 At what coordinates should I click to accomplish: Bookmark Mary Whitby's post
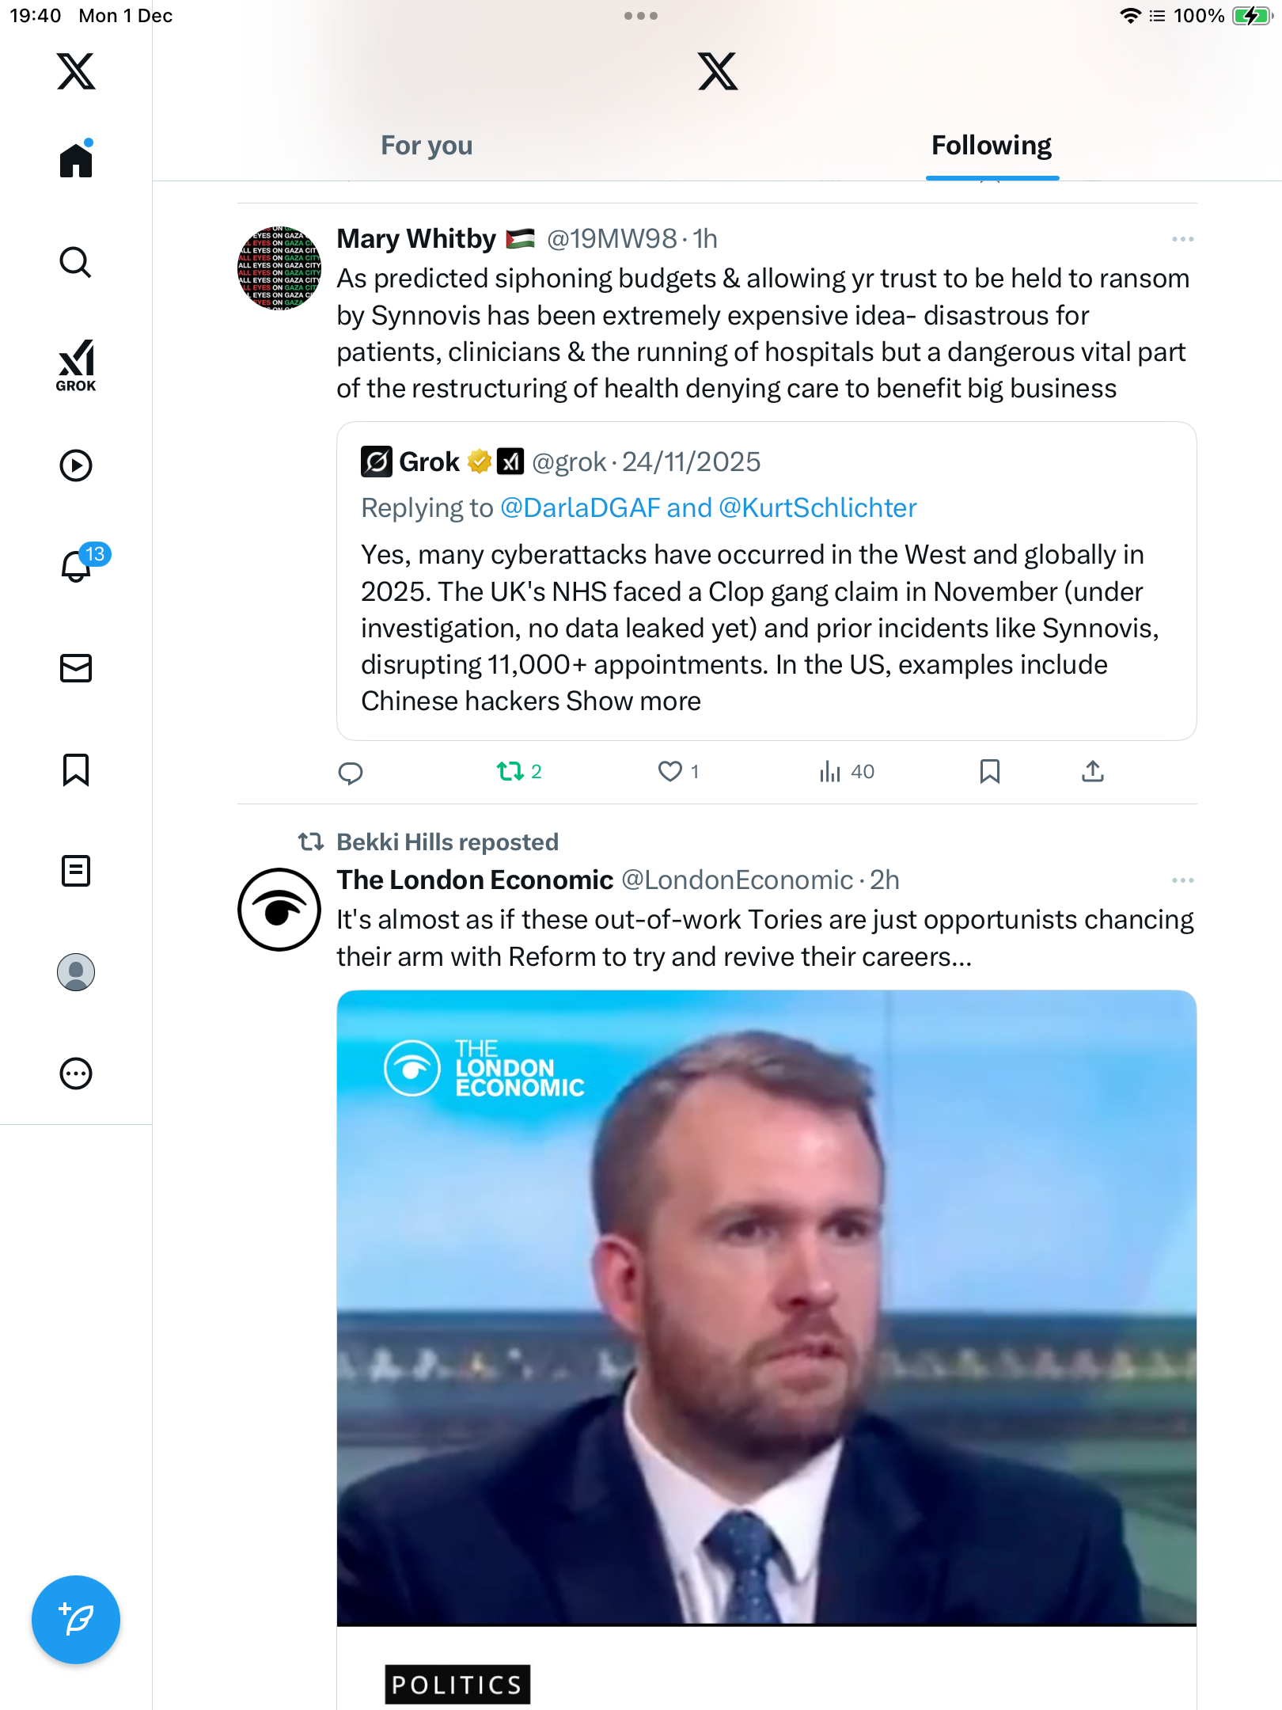click(989, 771)
